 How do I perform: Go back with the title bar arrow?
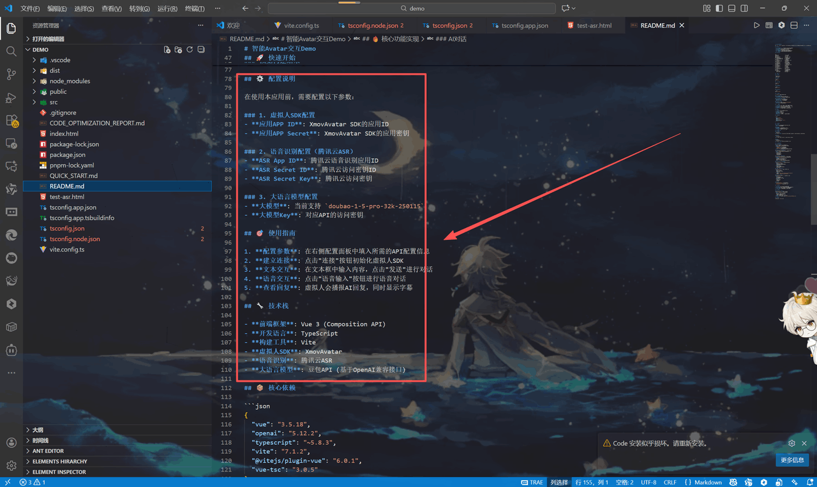(x=246, y=8)
